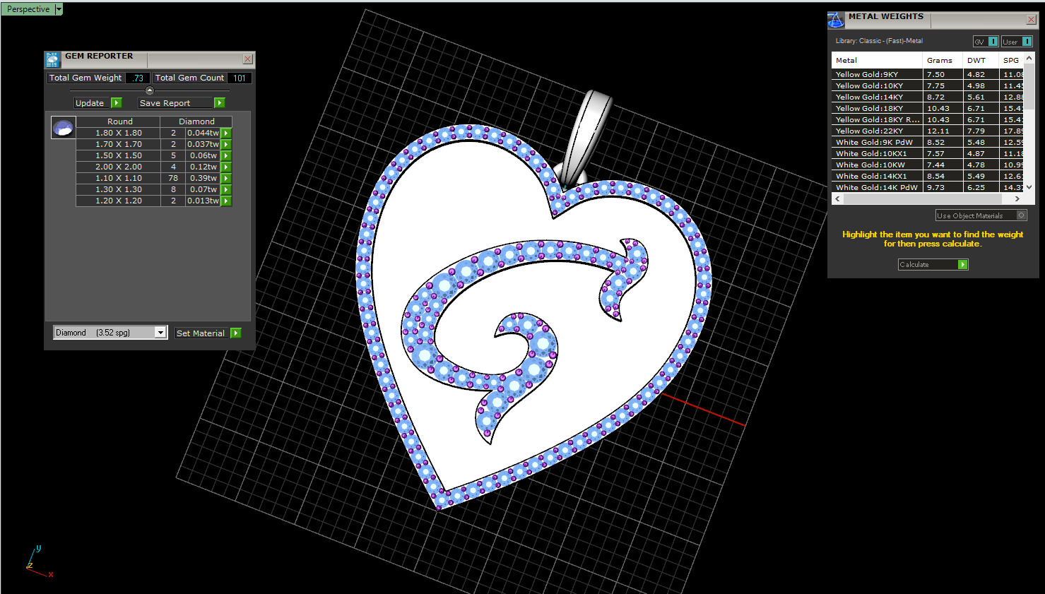Open the Perspective viewport dropdown arrow
The width and height of the screenshot is (1045, 594).
[x=59, y=9]
